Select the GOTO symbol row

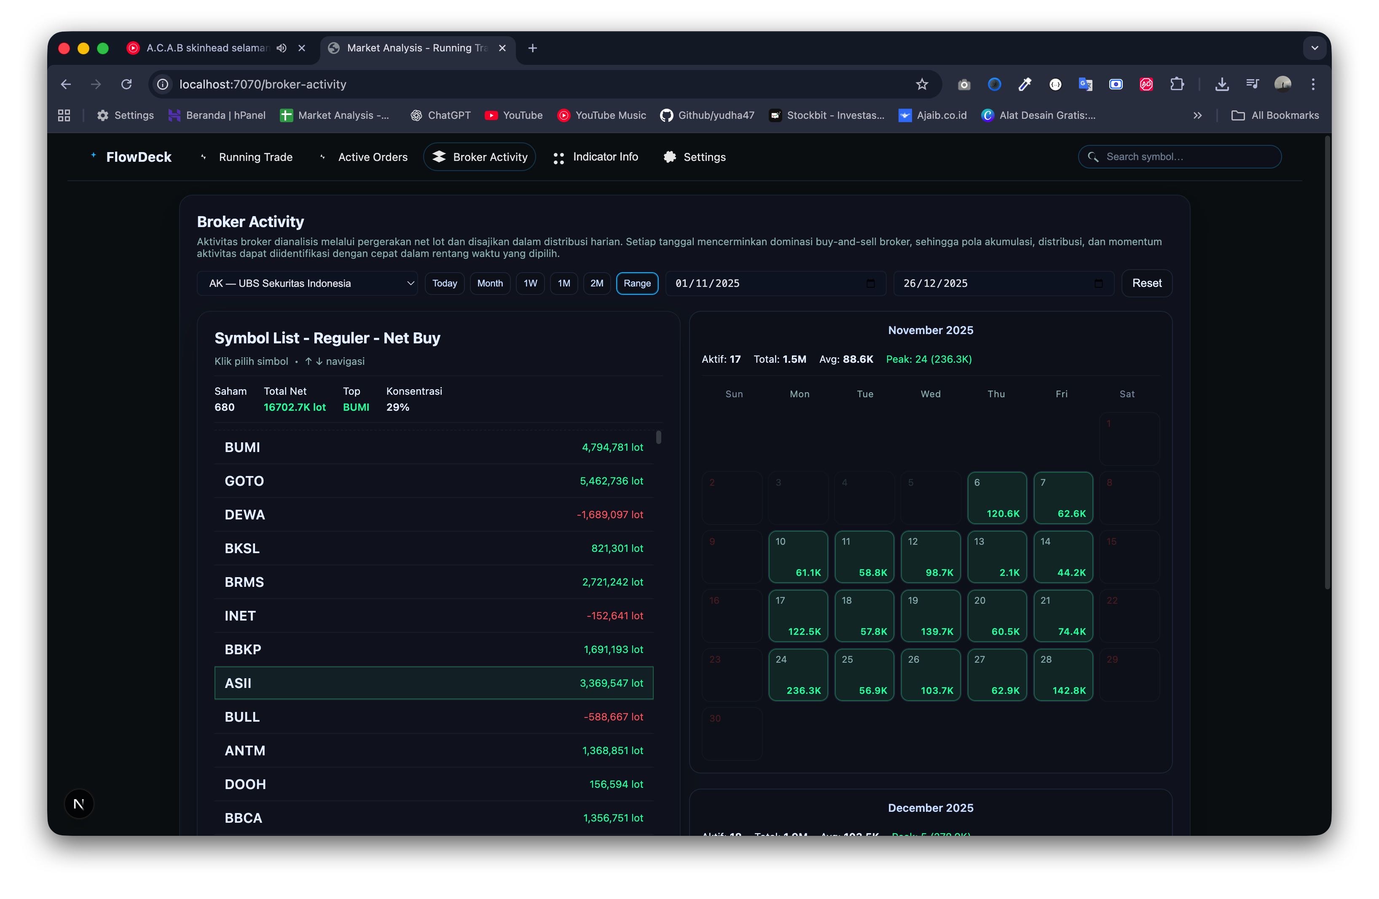click(x=433, y=481)
